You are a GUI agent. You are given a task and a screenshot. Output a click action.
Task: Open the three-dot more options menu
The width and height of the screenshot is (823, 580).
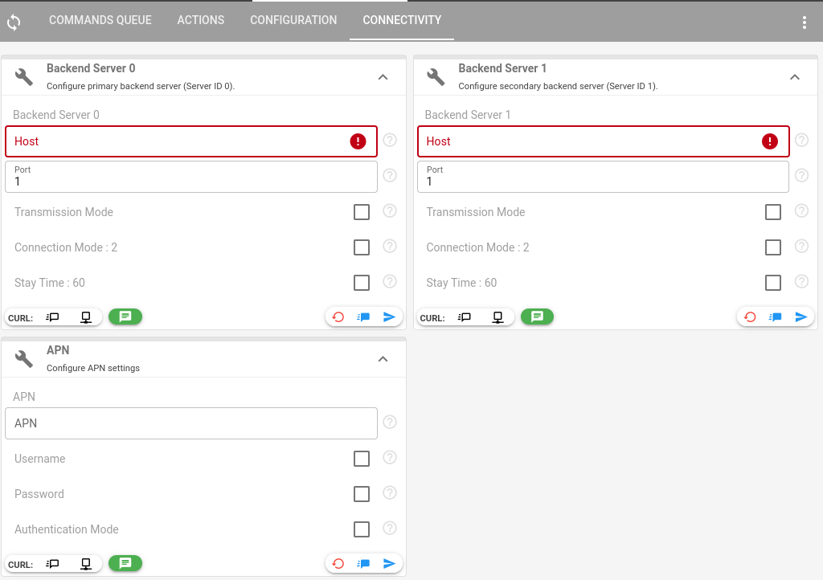pos(804,22)
